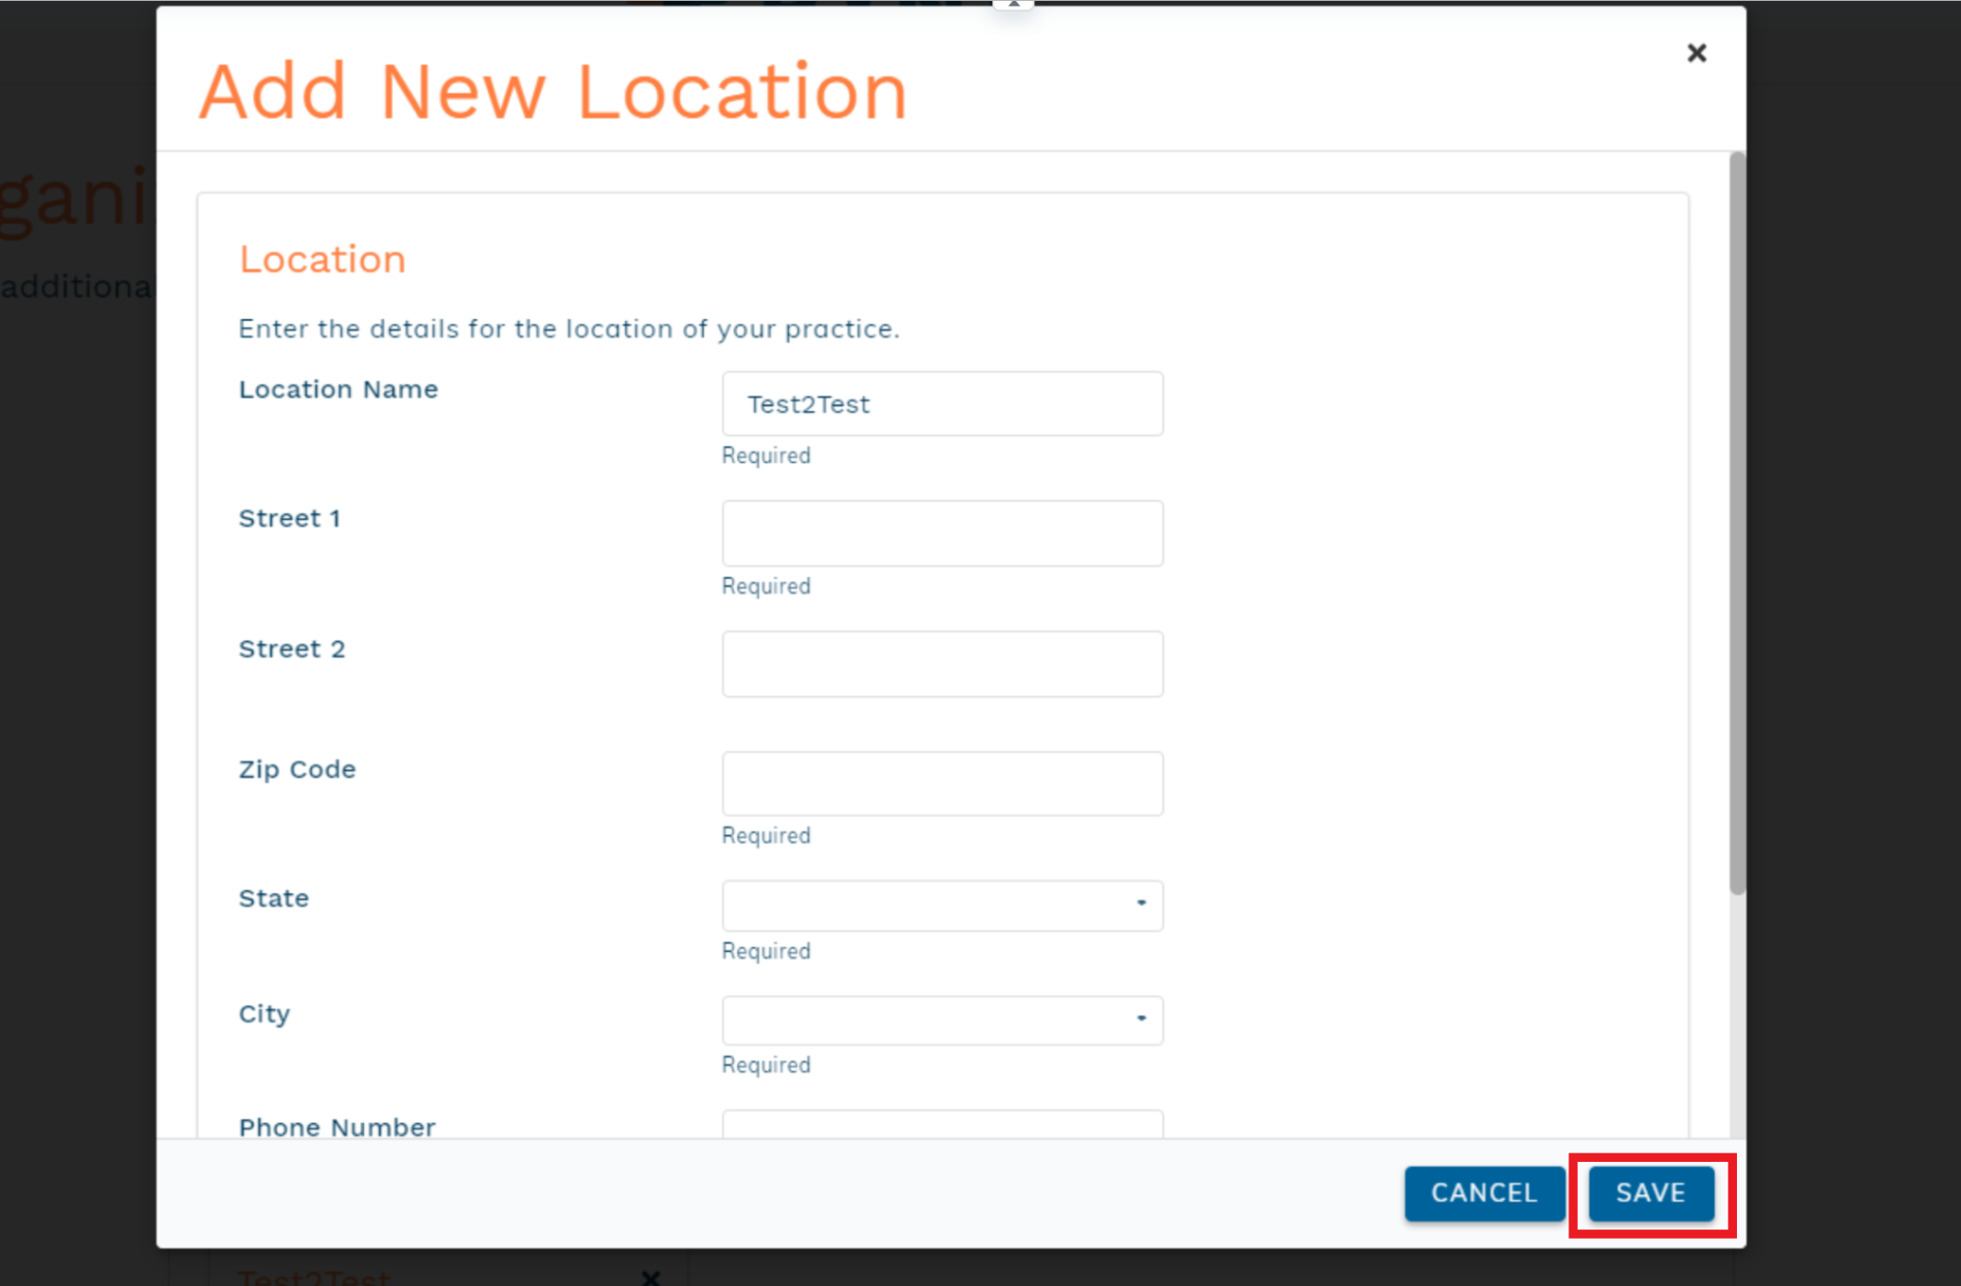Click the SAVE button

click(1651, 1193)
